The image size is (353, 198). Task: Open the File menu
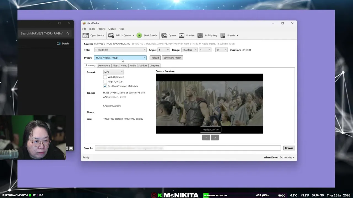coord(84,29)
